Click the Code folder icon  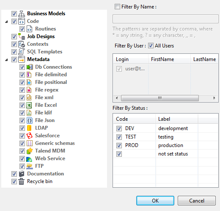22,21
